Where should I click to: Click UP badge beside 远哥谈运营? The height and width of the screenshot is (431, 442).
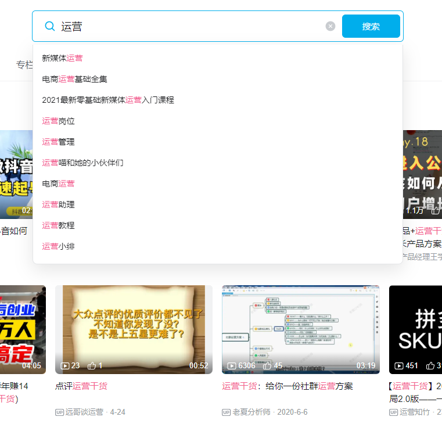[x=59, y=412]
